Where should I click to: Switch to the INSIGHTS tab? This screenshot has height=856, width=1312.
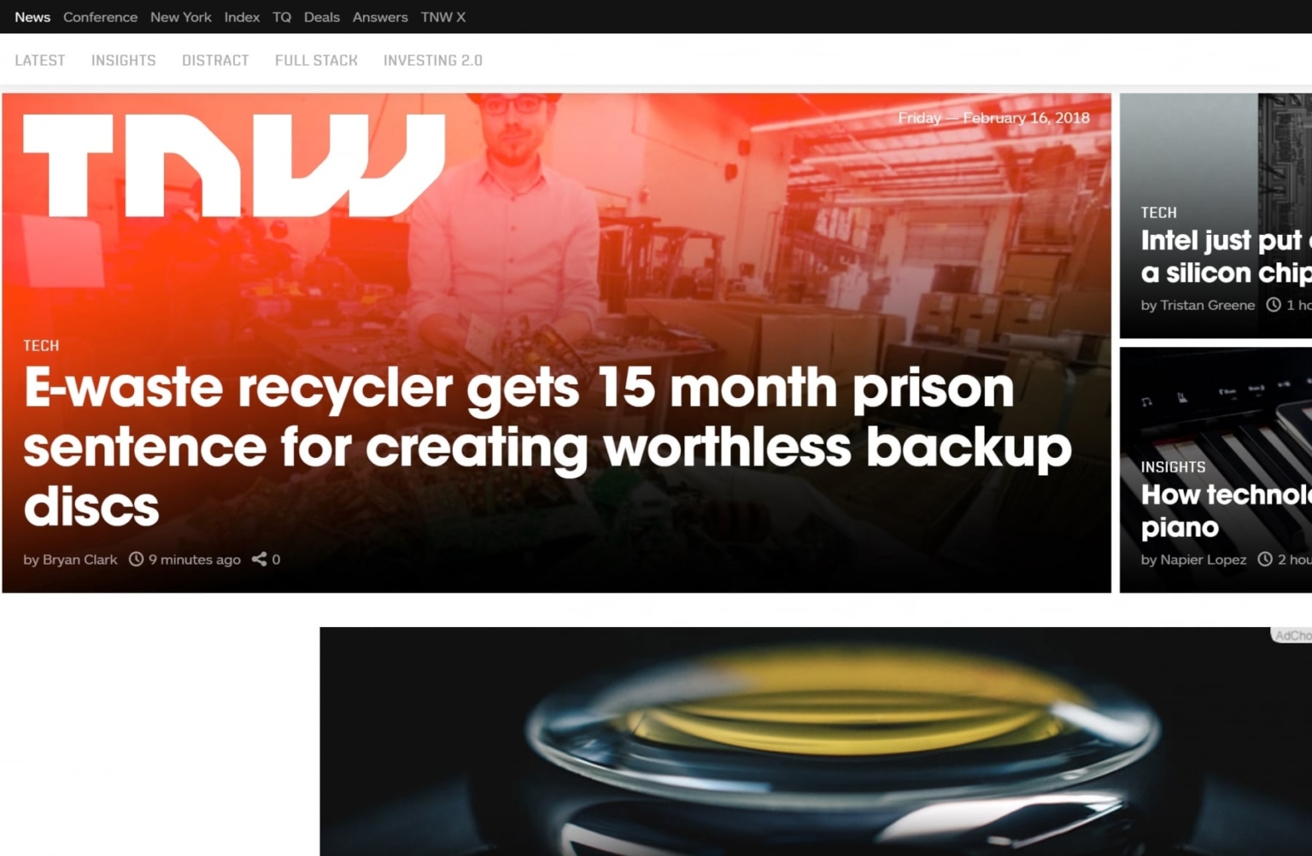(124, 61)
